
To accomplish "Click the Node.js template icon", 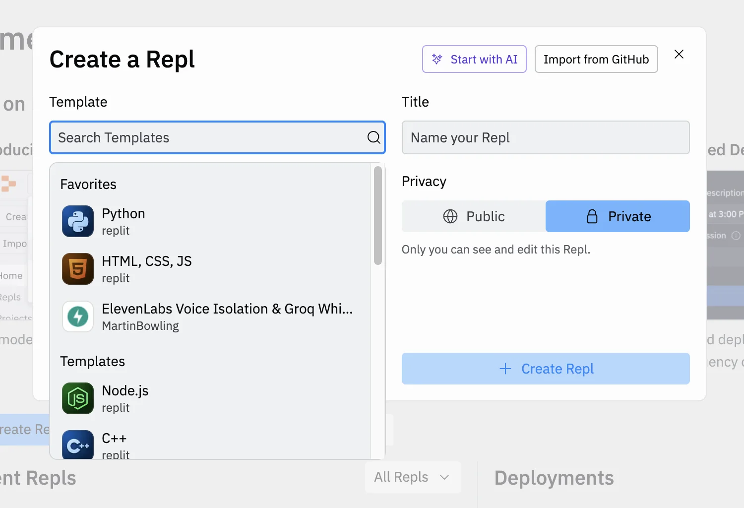I will 78,398.
